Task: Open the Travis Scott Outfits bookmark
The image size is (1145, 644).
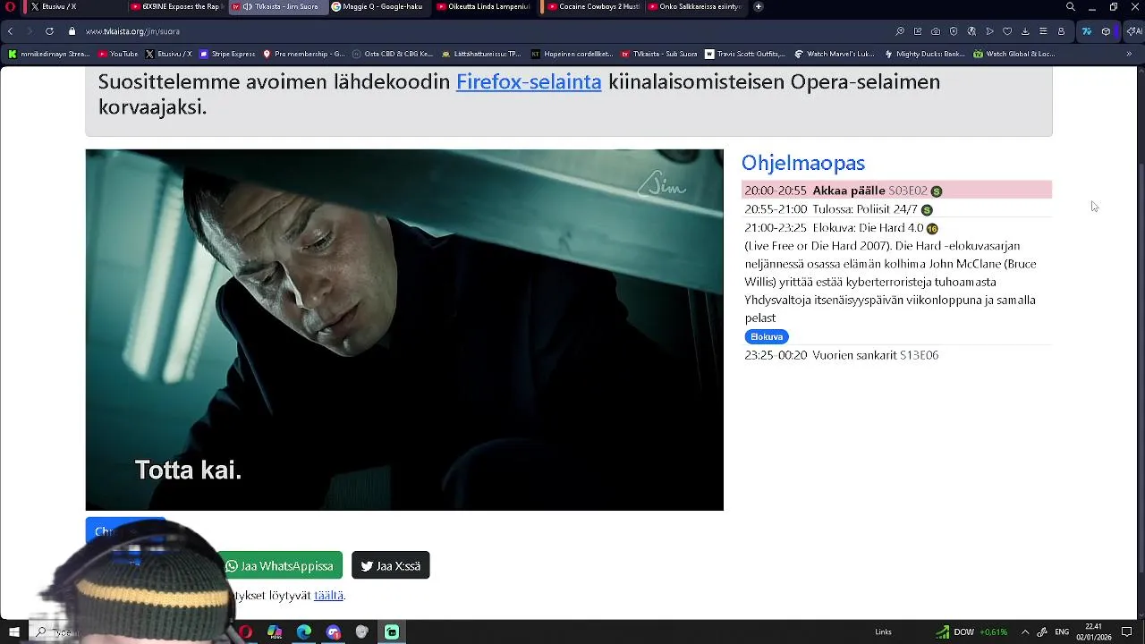Action: [x=745, y=54]
